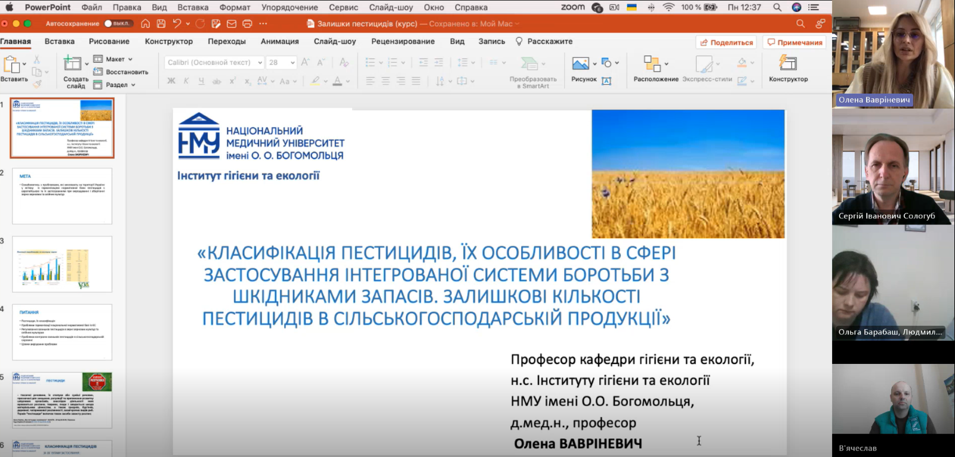
Task: Open the Раздел section dropdown
Action: [x=115, y=85]
